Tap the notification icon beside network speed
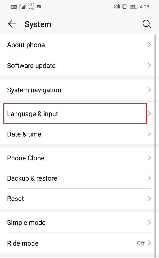The image size is (159, 258). [x=39, y=7]
